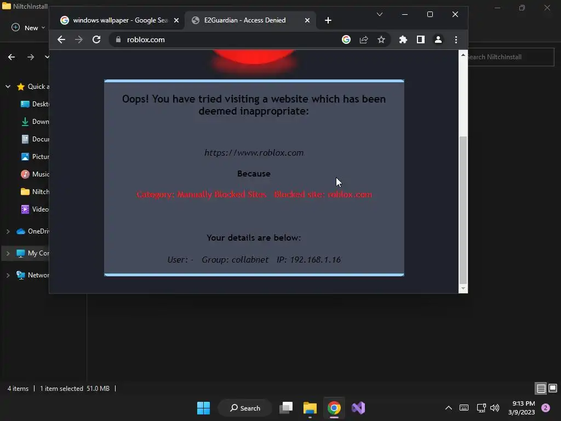Viewport: 561px width, 421px height.
Task: Open Downloads in File Explorer sidebar
Action: (x=35, y=122)
